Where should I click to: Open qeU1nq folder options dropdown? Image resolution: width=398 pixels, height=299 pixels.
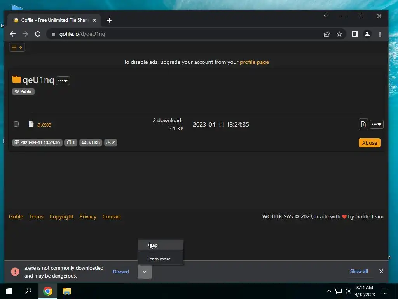pyautogui.click(x=63, y=81)
